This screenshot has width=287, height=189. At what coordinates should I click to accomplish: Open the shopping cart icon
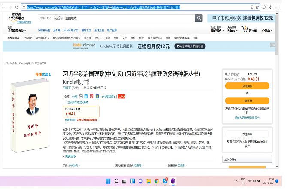[x=245, y=29]
